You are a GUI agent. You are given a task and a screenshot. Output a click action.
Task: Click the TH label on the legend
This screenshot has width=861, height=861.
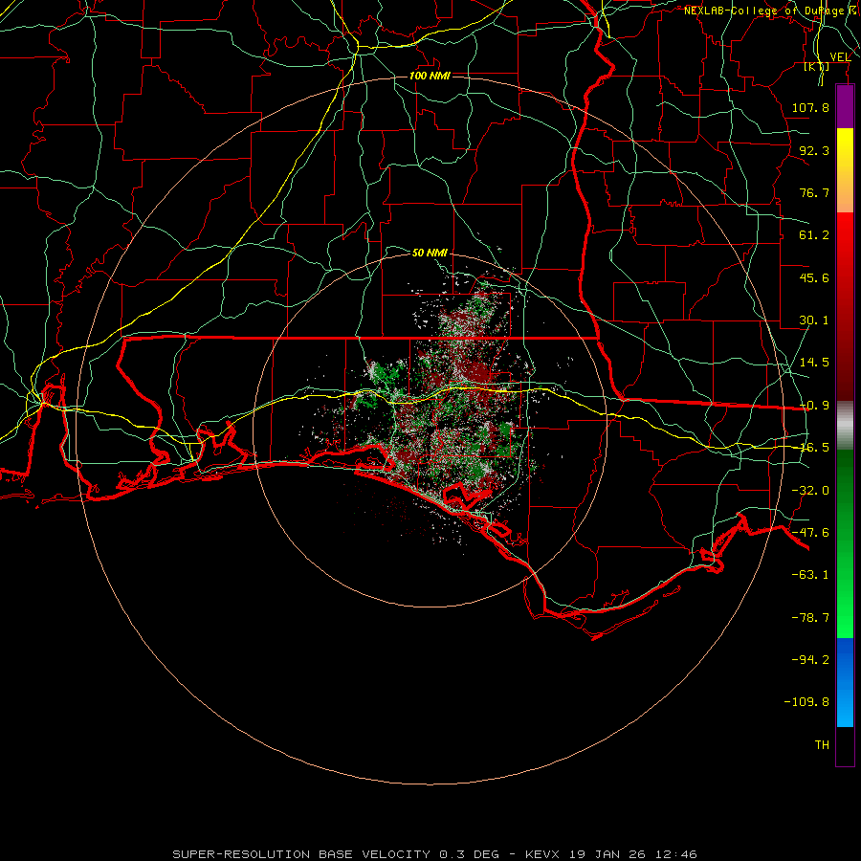click(822, 744)
